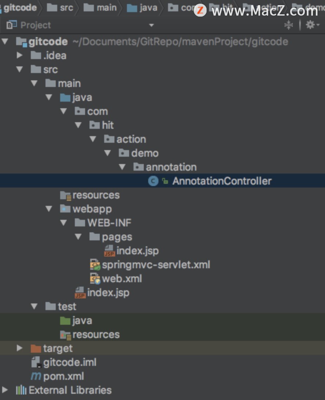The width and height of the screenshot is (325, 400).
Task: Select index.jsp inside pages folder
Action: 138,251
